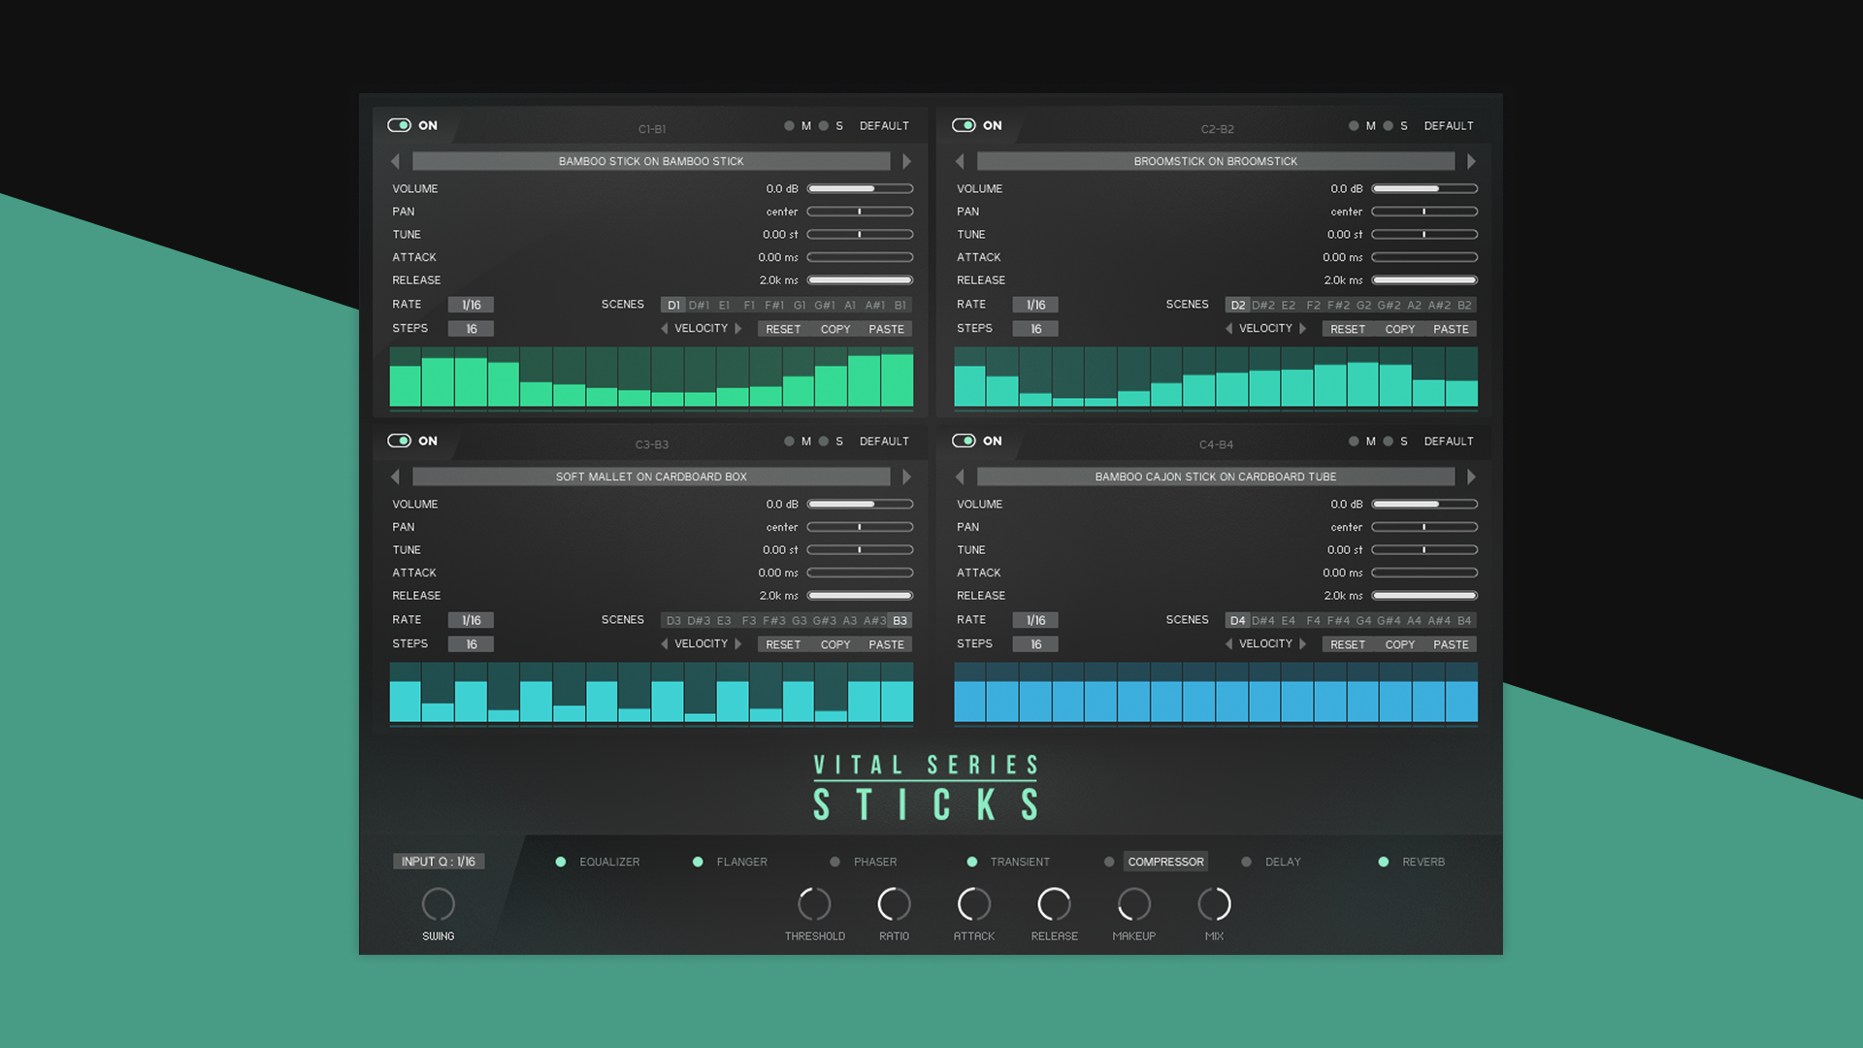Image resolution: width=1863 pixels, height=1048 pixels.
Task: Open the Compressor effect tab
Action: pyautogui.click(x=1164, y=862)
